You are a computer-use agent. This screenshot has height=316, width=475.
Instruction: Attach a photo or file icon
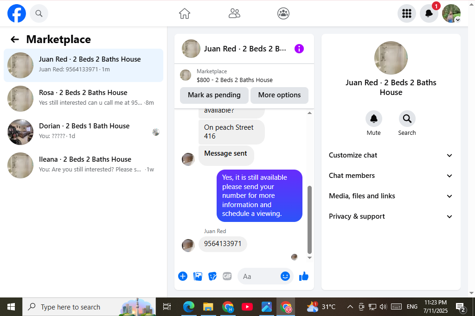(198, 276)
